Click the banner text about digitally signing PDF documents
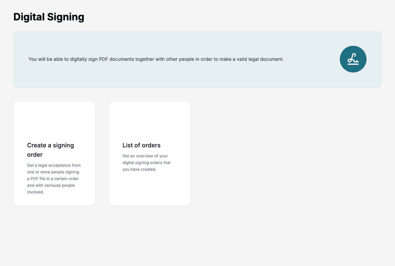The height and width of the screenshot is (266, 395). (156, 59)
